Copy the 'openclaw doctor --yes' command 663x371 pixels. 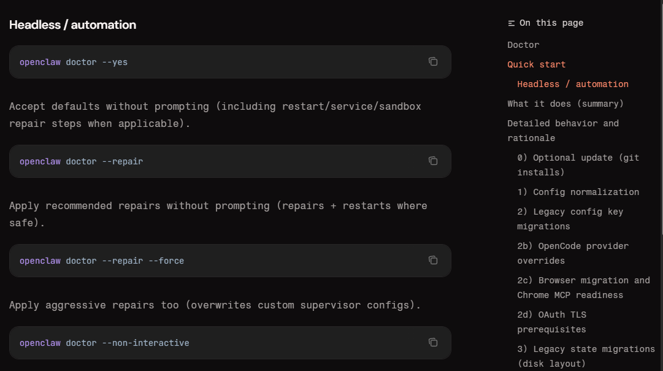432,62
